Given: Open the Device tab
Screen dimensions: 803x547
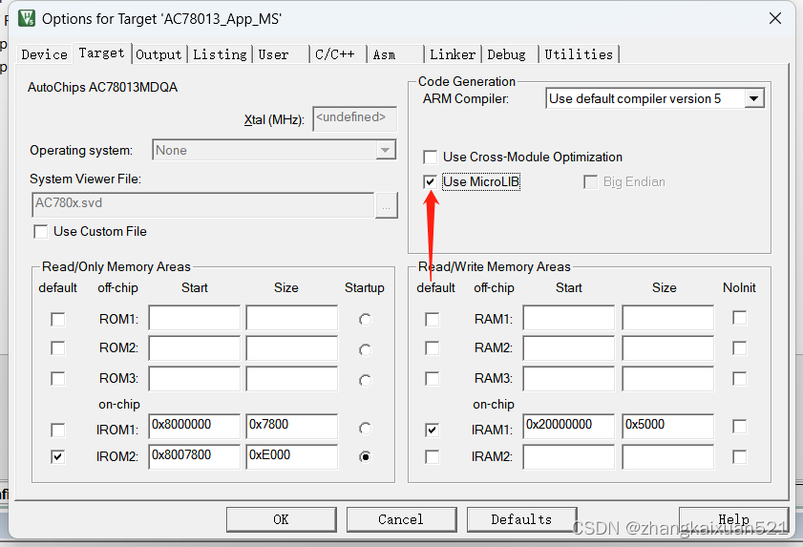Looking at the screenshot, I should (45, 54).
